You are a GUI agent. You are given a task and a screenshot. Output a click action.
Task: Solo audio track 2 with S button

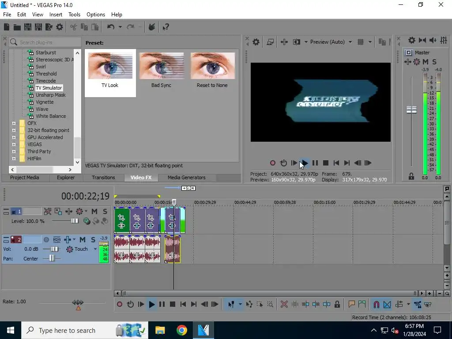click(93, 240)
